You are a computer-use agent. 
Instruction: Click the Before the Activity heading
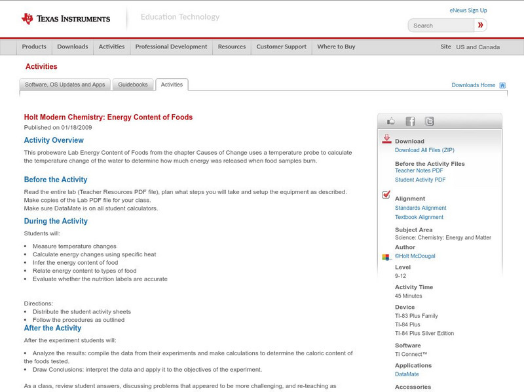click(x=56, y=180)
